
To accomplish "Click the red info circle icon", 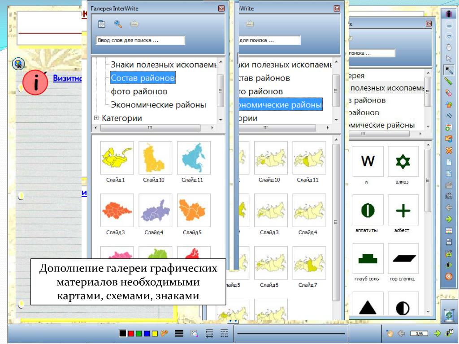I will 35,82.
